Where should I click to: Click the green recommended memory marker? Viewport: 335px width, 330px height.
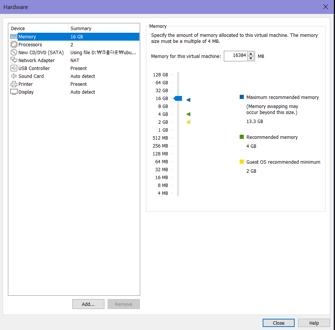pos(188,114)
